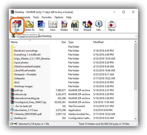Open the Options menu

tap(59, 17)
